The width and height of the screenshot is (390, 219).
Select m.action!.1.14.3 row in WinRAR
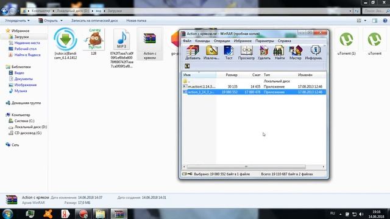pos(254,86)
